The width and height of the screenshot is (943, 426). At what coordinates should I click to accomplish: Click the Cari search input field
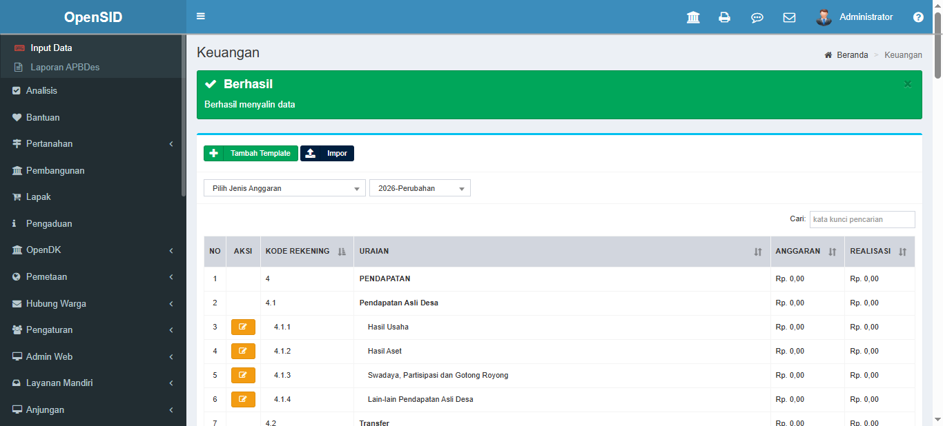coord(862,219)
